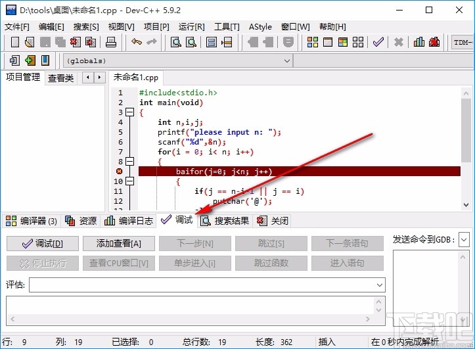Click the Debug checkmark toolbar icon
The height and width of the screenshot is (349, 475).
point(378,42)
